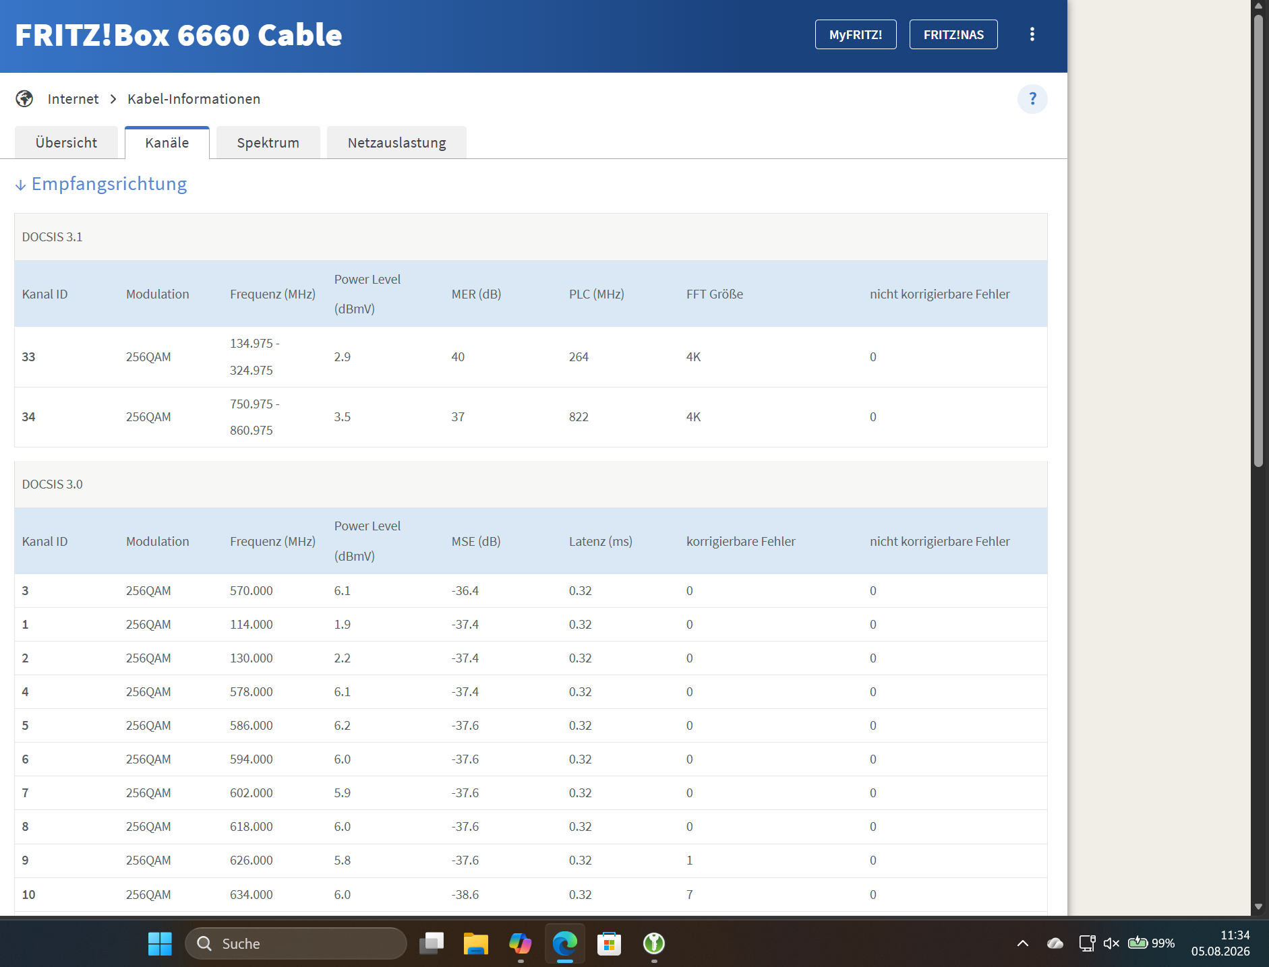
Task: Click frequency 602.000 cell
Action: click(252, 793)
